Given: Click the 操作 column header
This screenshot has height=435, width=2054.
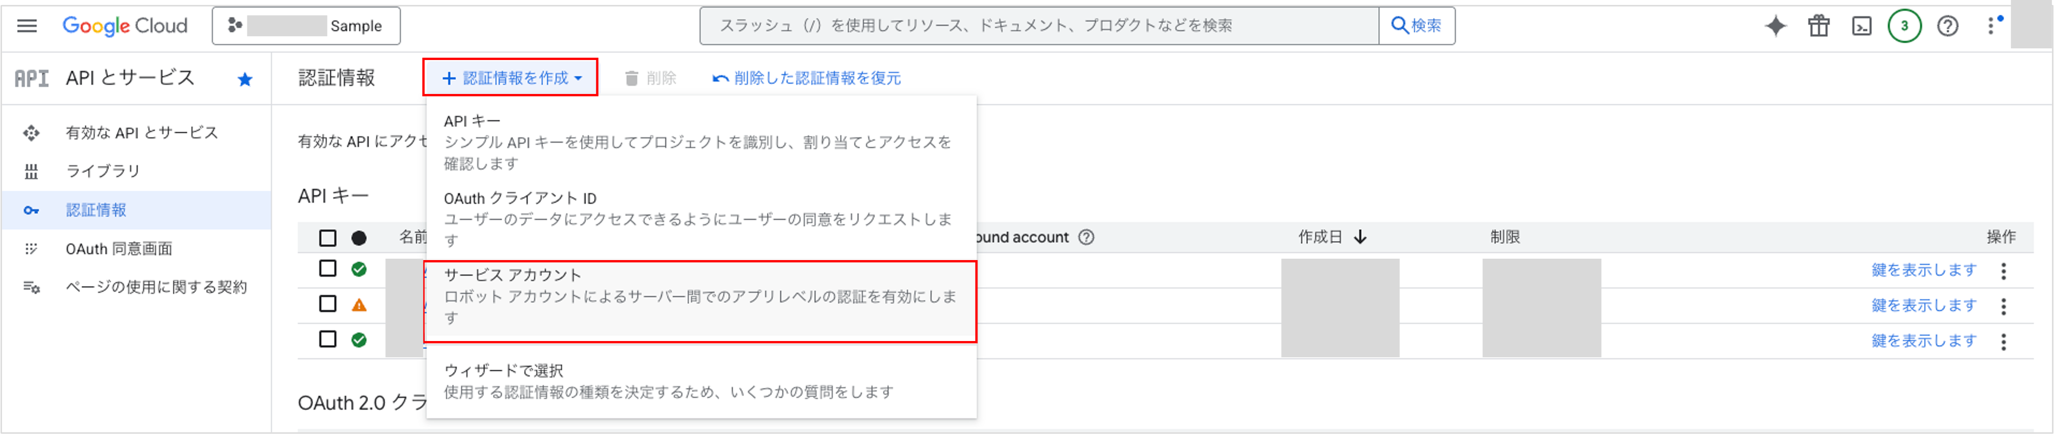Looking at the screenshot, I should click(x=2000, y=237).
